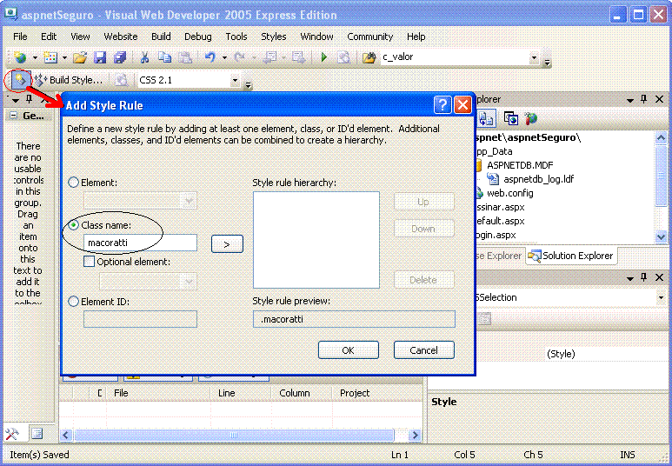Open Solution Explorer window position dropdown arrow
Viewport: 672px width, 466px height.
pos(630,100)
